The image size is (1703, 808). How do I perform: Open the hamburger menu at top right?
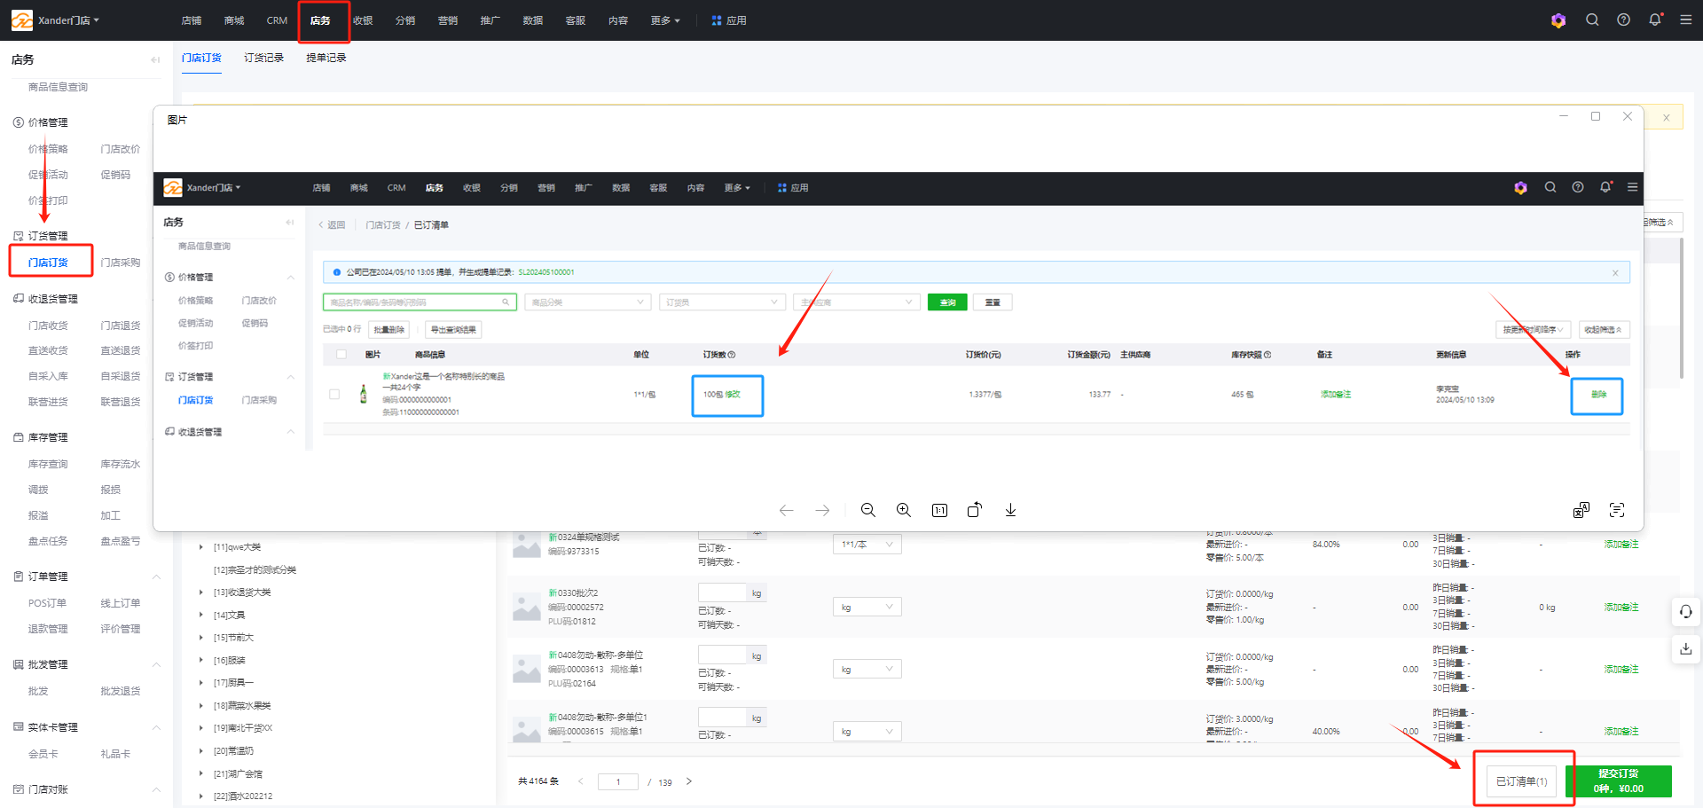(1686, 20)
